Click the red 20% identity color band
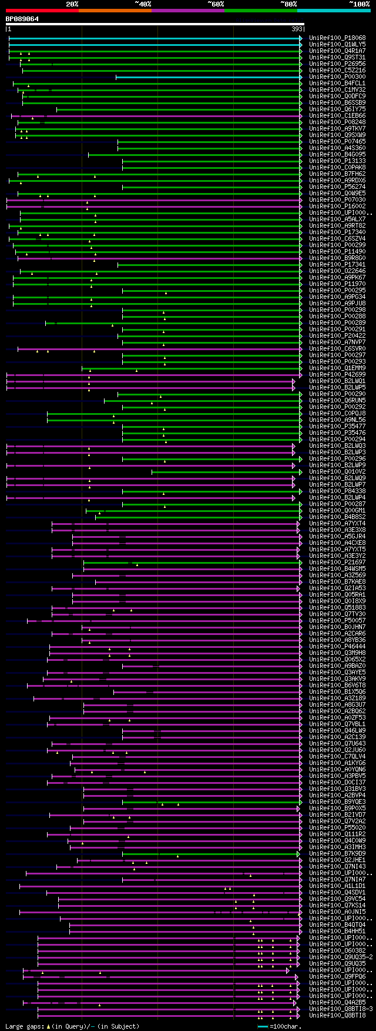Screen dimensions: 376x1031 pos(42,10)
